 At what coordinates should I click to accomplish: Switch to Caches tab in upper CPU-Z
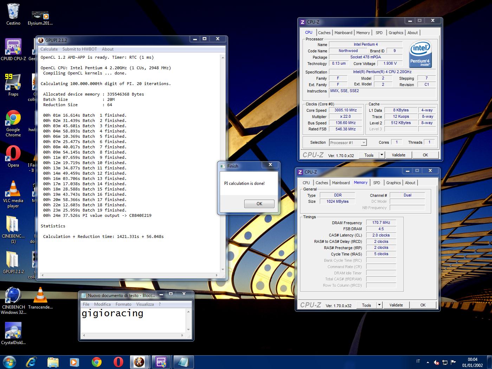[x=324, y=33]
